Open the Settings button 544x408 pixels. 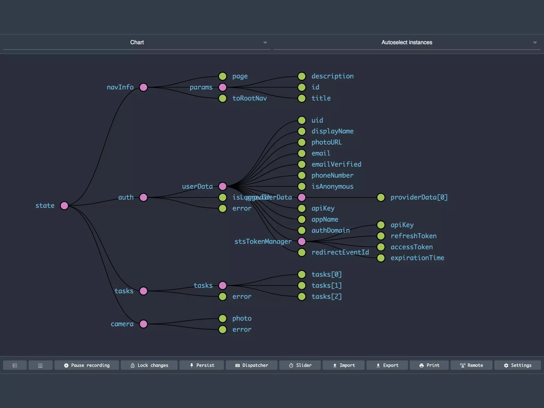point(517,365)
